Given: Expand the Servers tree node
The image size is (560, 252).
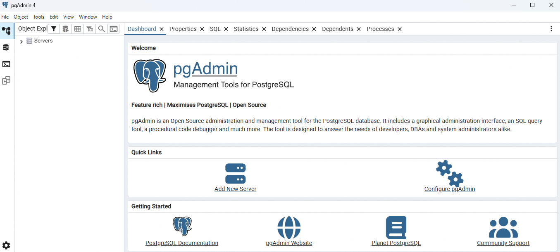Looking at the screenshot, I should pos(21,40).
